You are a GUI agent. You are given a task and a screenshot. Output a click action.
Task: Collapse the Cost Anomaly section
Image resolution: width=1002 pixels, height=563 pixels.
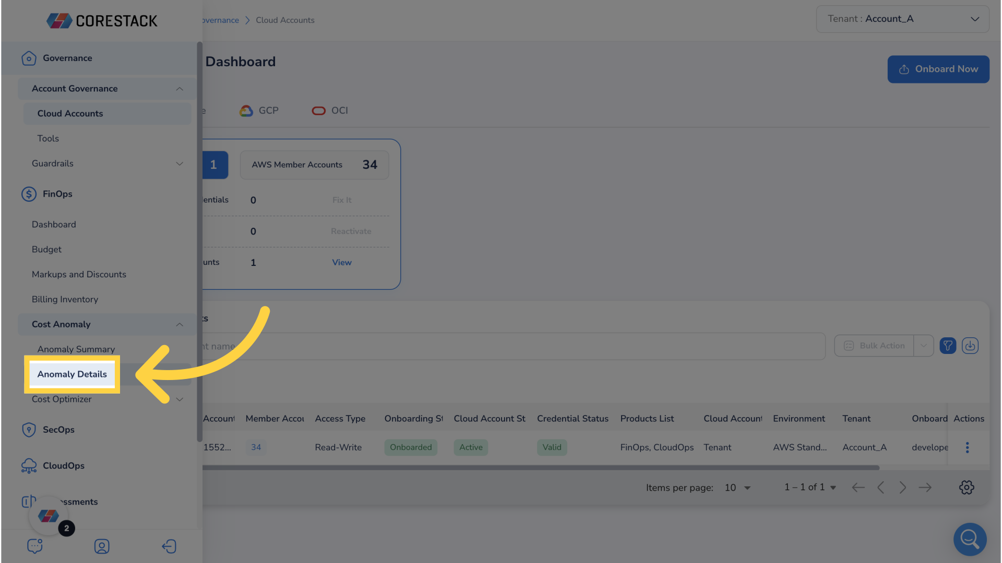pos(180,324)
